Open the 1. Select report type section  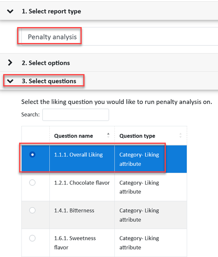click(51, 11)
